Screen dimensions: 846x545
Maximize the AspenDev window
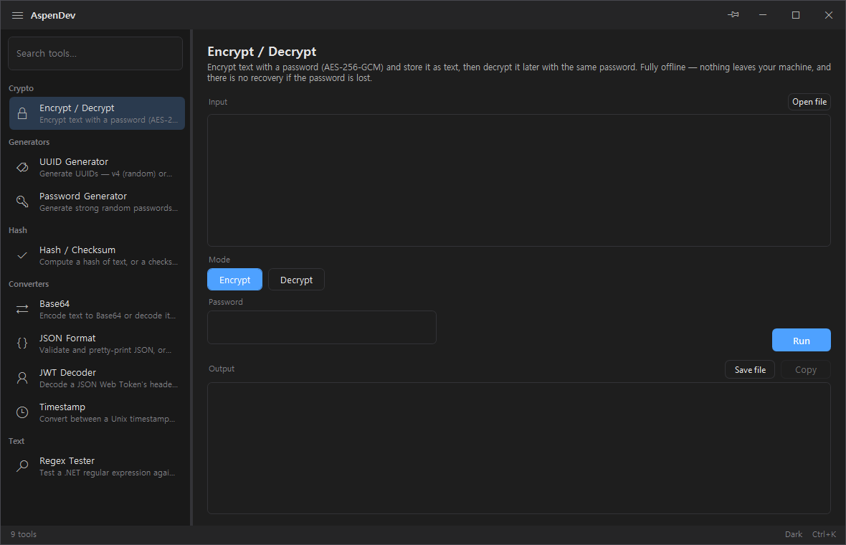[x=796, y=15]
